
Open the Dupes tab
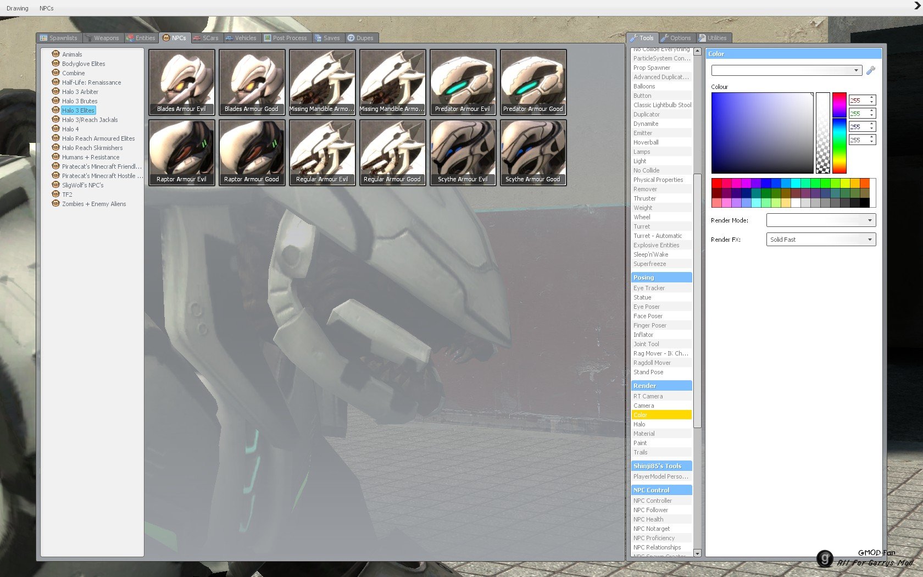click(360, 38)
